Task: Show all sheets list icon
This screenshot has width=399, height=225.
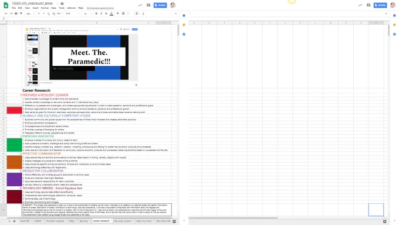Action: click(14, 221)
